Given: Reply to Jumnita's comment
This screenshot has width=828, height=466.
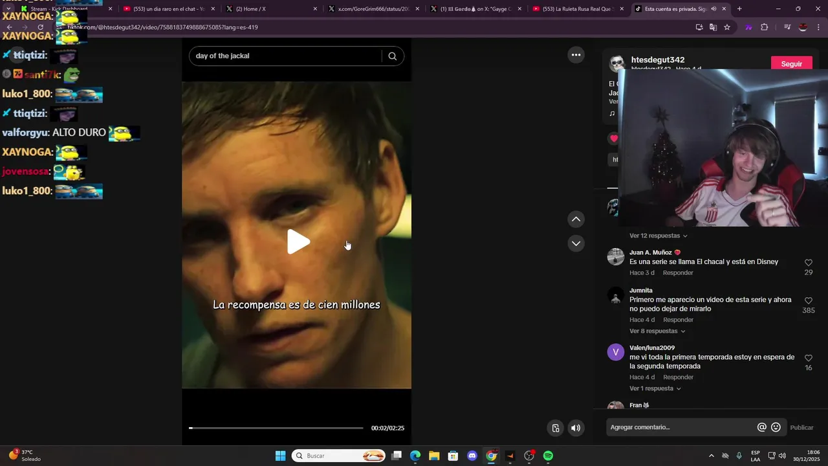Looking at the screenshot, I should coord(678,320).
